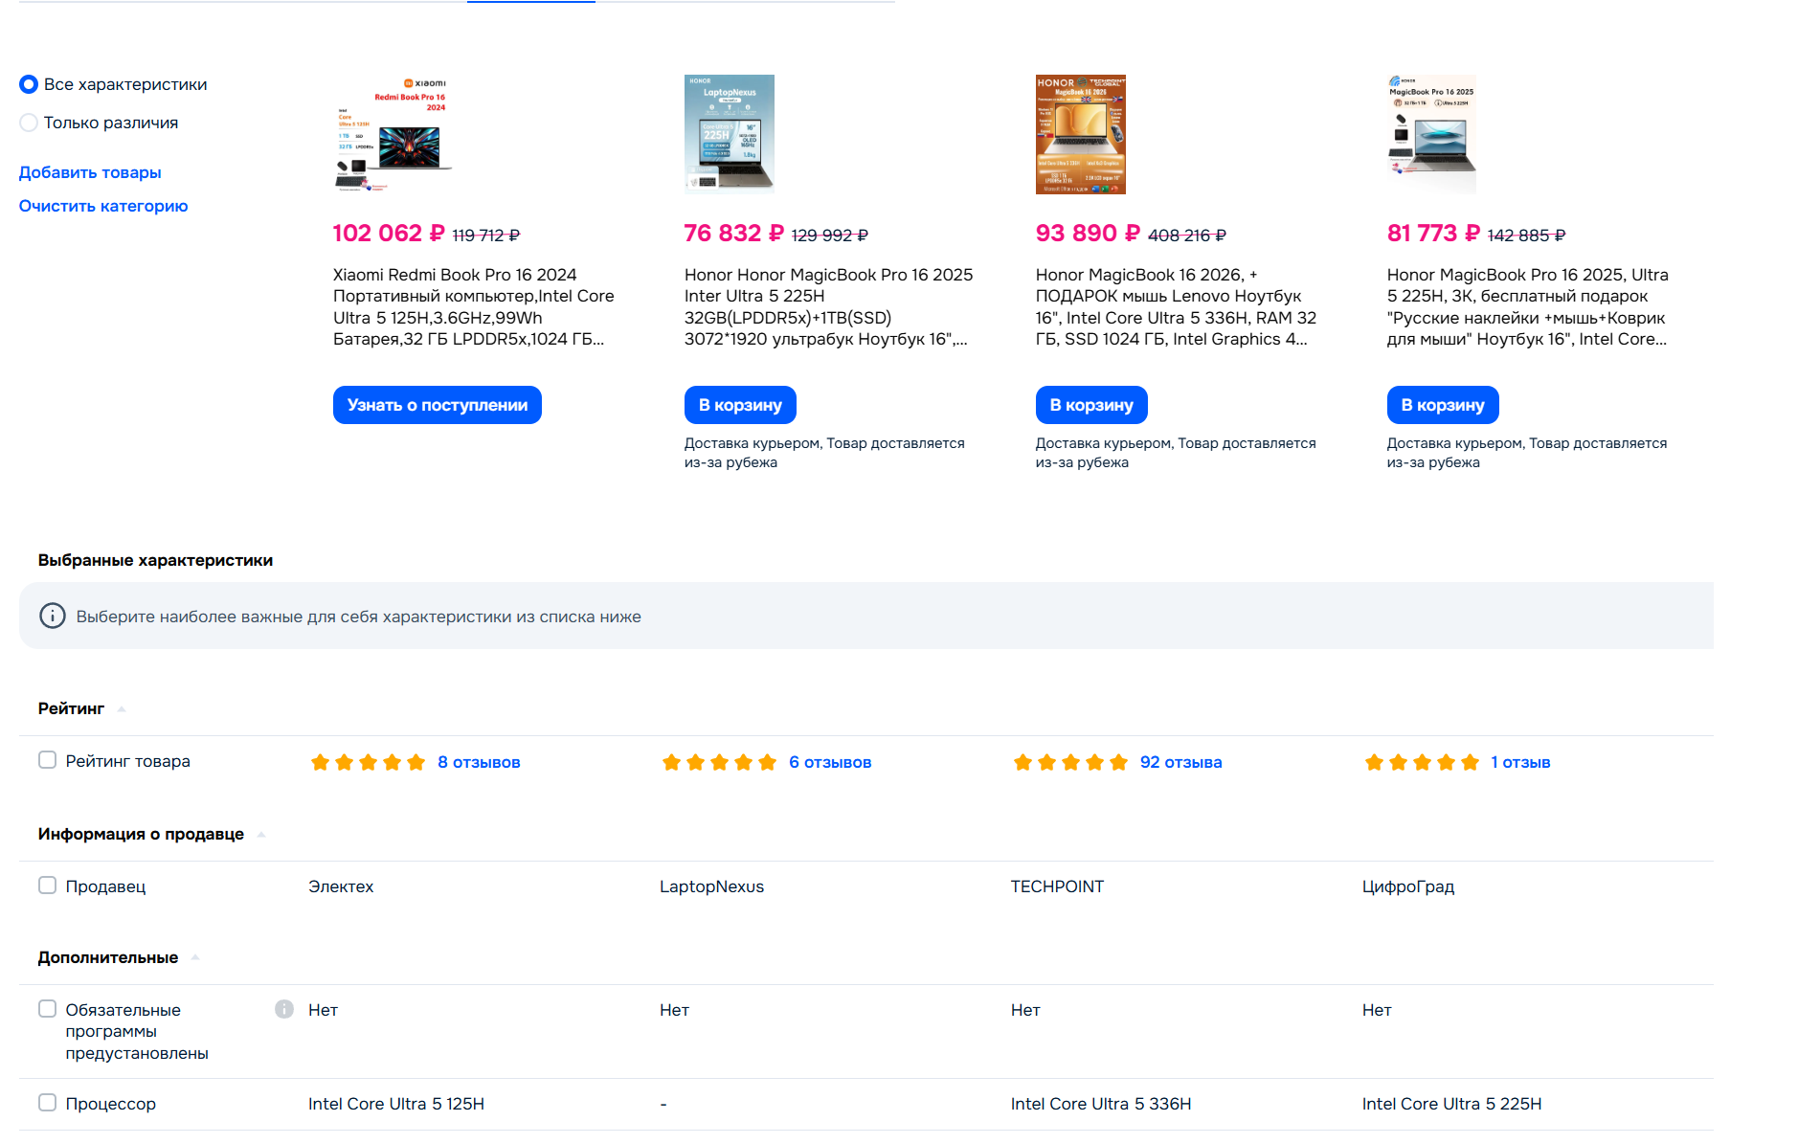The height and width of the screenshot is (1144, 1820).
Task: Click the seller name "ЦифроГрад"
Action: [x=1408, y=887]
